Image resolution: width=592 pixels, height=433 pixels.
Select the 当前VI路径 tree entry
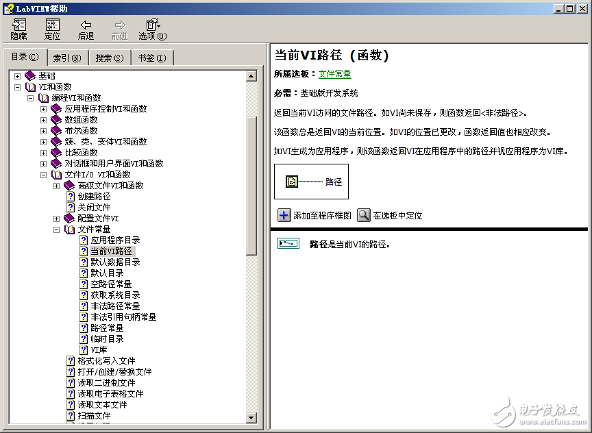click(x=112, y=251)
